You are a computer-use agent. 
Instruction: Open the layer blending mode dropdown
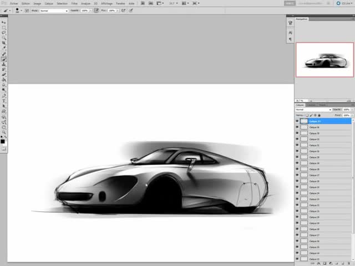pos(313,110)
